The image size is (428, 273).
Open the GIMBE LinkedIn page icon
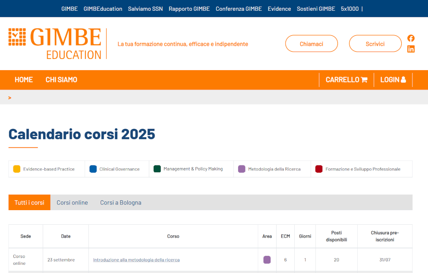tap(411, 49)
